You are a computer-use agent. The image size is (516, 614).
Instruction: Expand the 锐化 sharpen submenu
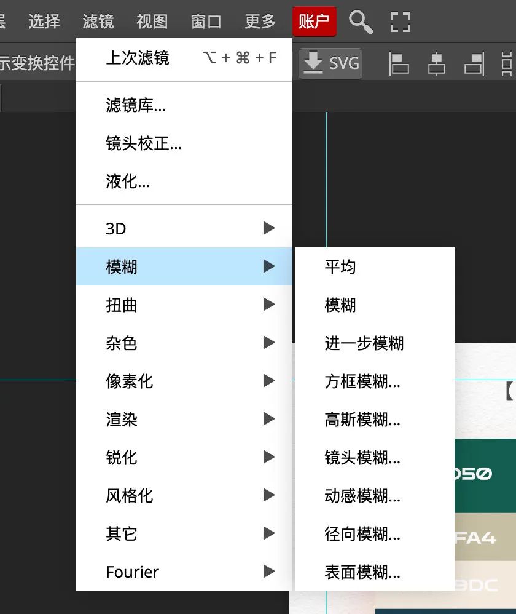184,458
